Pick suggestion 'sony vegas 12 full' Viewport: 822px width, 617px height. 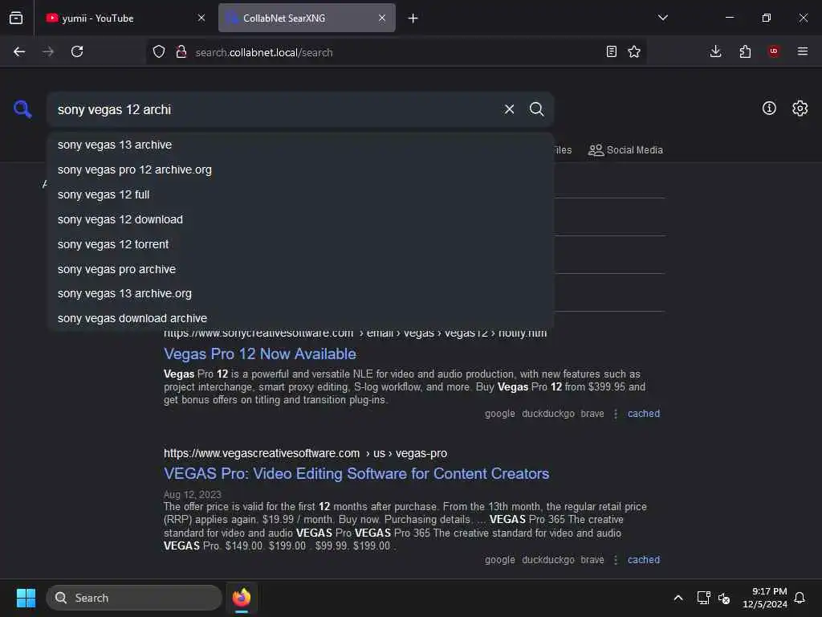[300, 194]
